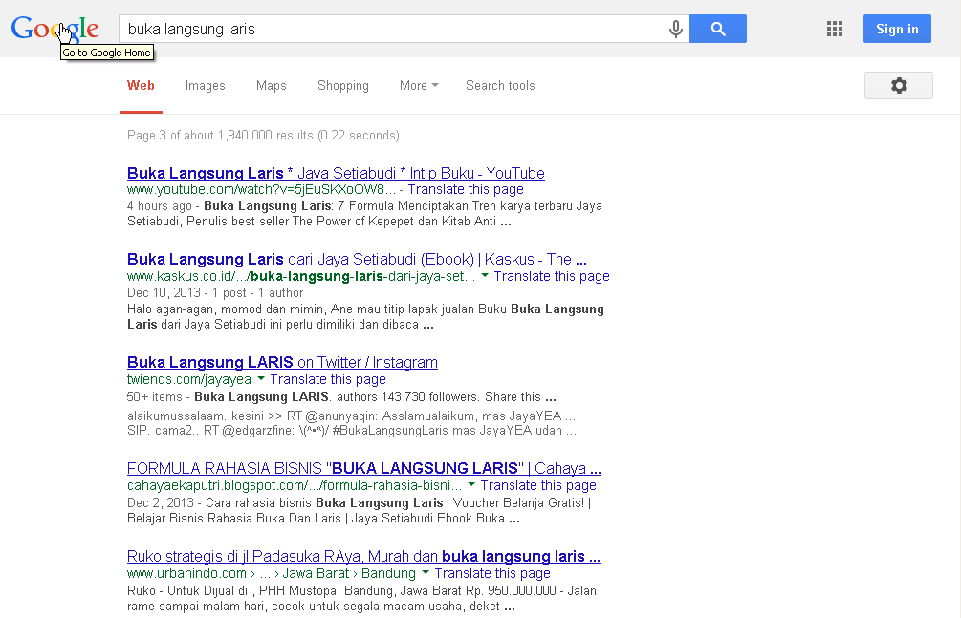Translate the cahayaekaputri blogspot result

538,485
